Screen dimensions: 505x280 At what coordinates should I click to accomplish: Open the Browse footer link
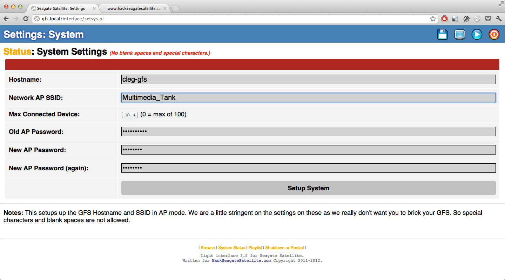click(208, 248)
